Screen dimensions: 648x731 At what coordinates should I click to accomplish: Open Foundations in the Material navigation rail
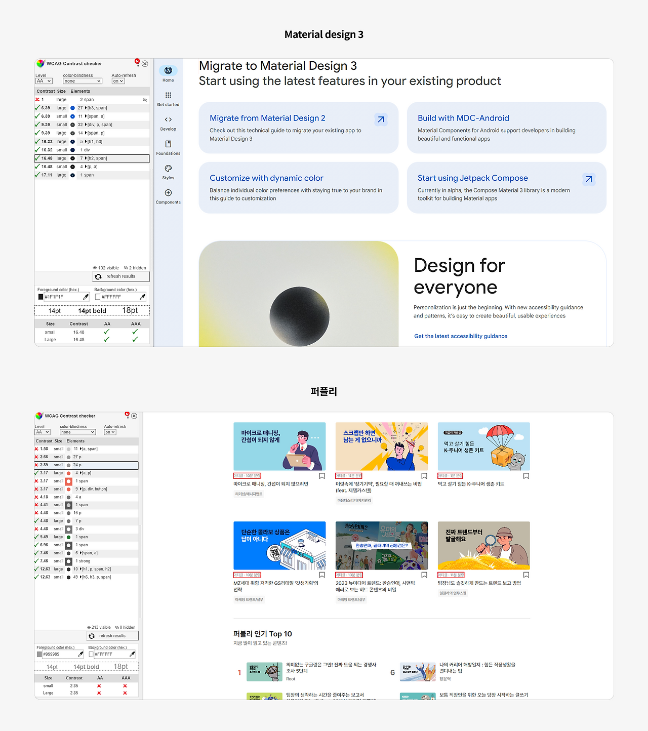(168, 147)
